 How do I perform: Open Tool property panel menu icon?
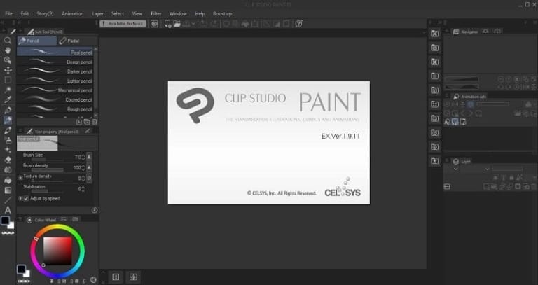20,132
